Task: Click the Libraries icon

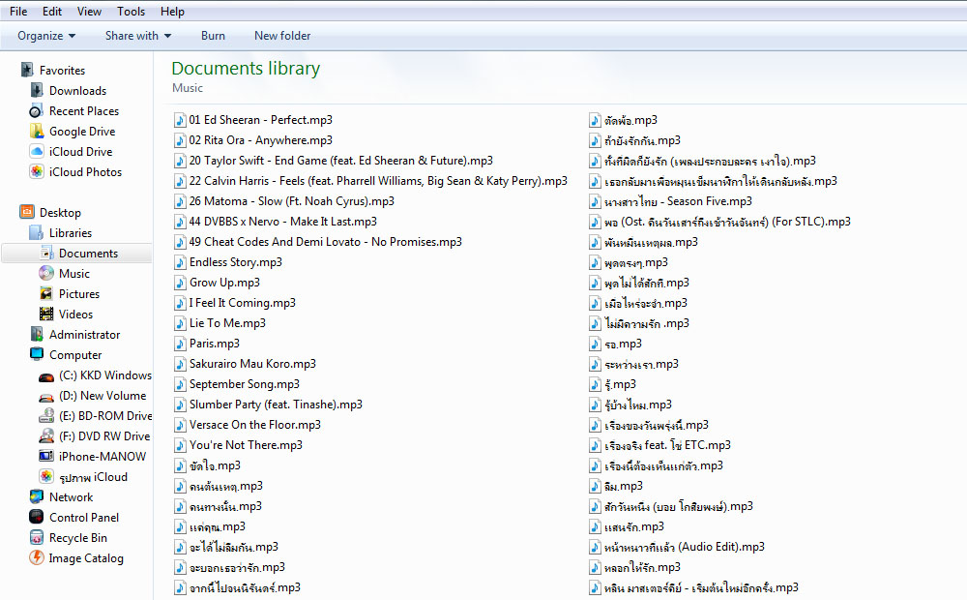Action: click(x=37, y=232)
